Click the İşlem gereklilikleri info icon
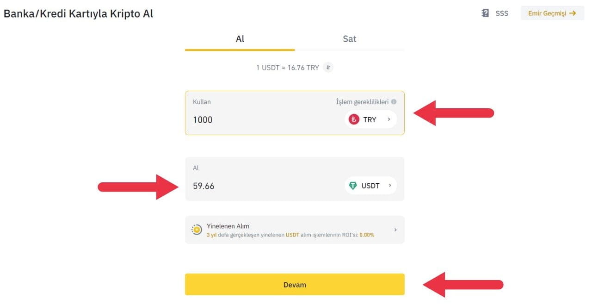The width and height of the screenshot is (592, 305). (394, 102)
